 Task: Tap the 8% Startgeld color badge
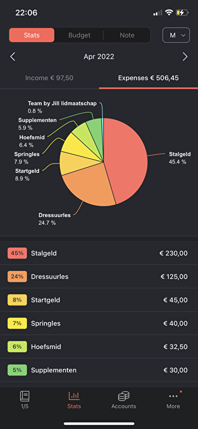click(x=17, y=300)
